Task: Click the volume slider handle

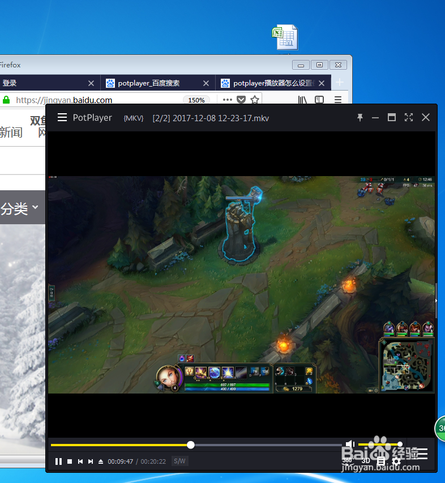Action: [400, 444]
